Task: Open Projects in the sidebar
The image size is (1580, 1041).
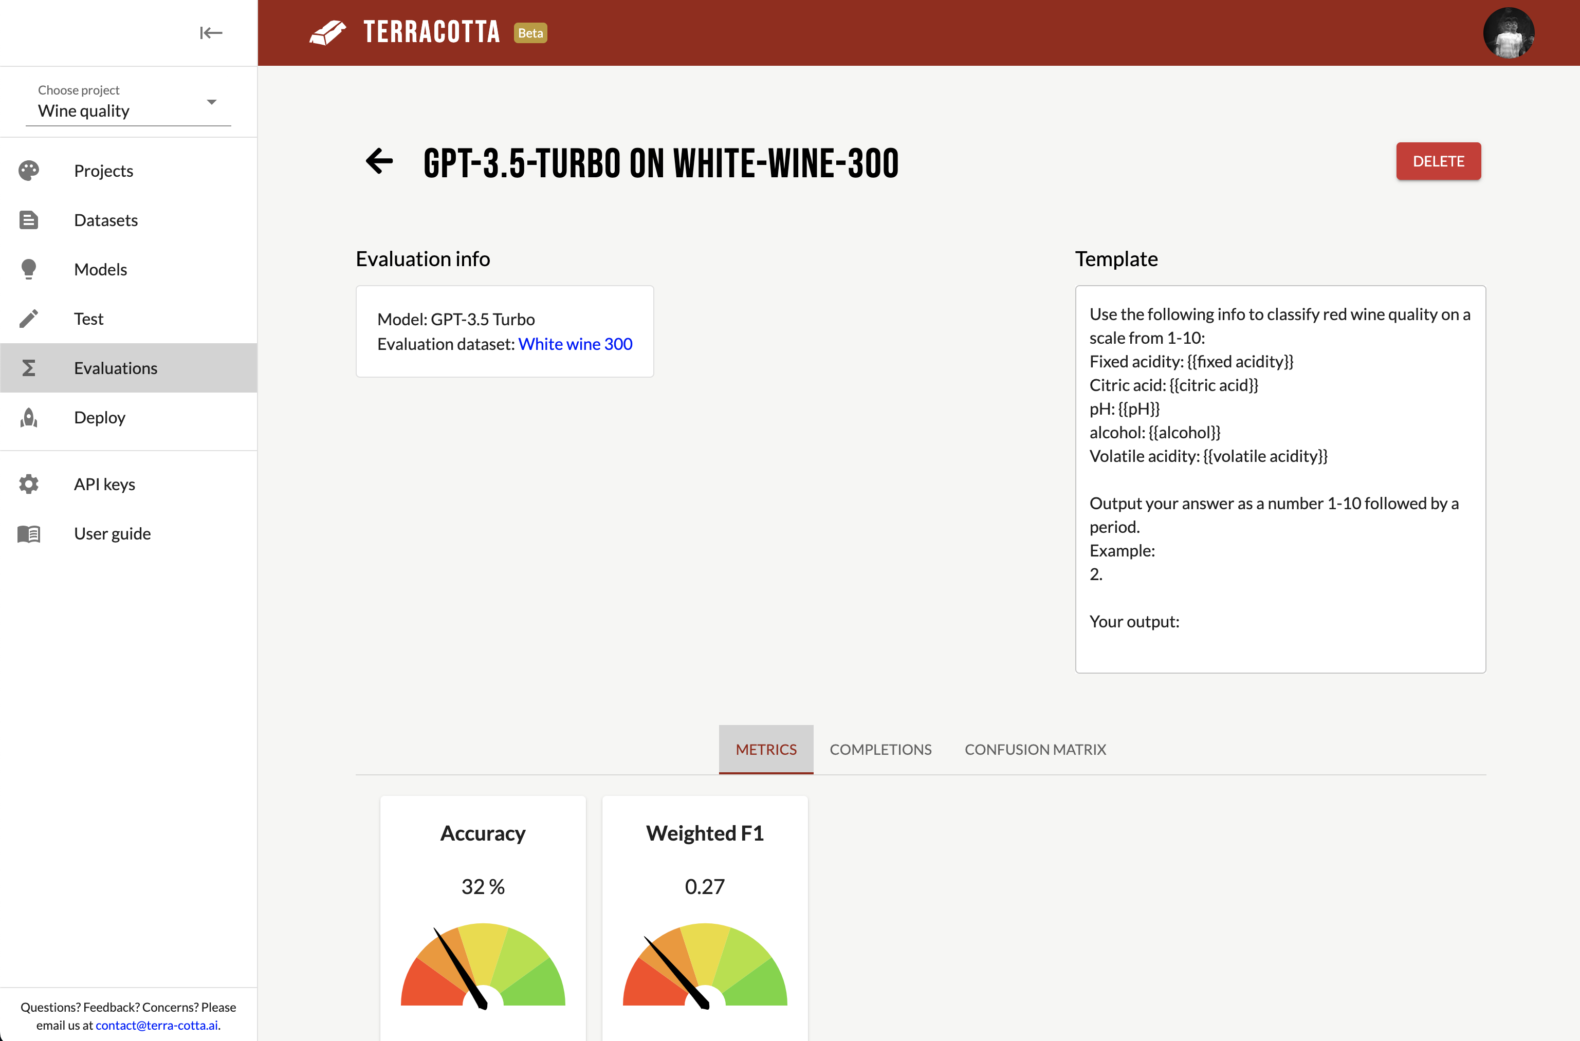Action: tap(129, 171)
